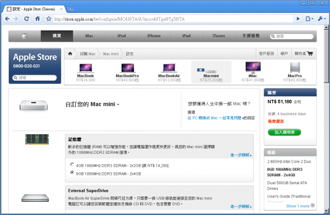Open the 購買 tab in navigation
330x215 pixels.
pyautogui.click(x=57, y=36)
